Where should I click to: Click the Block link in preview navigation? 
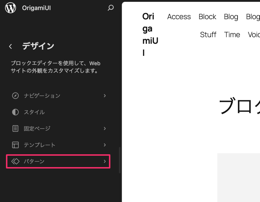point(207,16)
